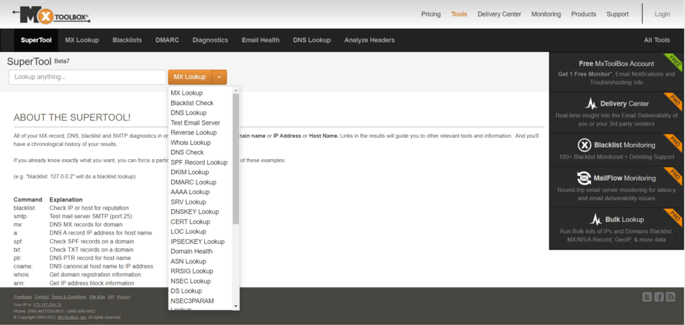Choose ASN Lookup option
Screen dimensions: 685x325
pyautogui.click(x=188, y=261)
